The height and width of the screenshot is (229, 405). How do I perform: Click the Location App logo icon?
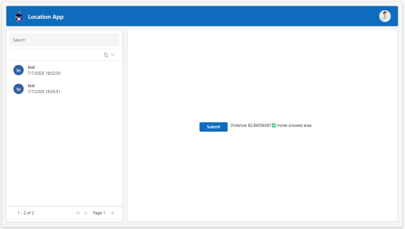[x=19, y=17]
